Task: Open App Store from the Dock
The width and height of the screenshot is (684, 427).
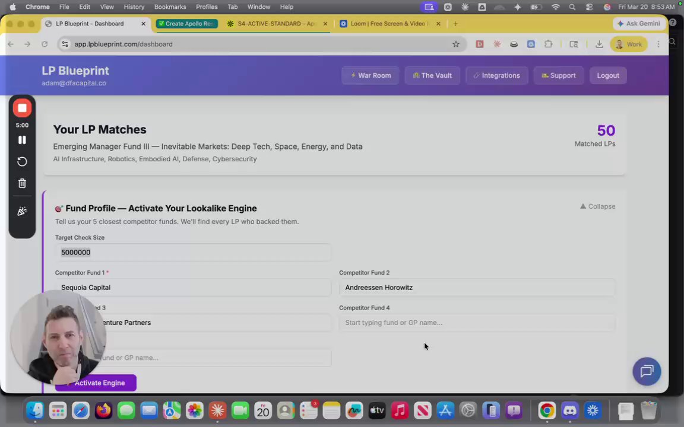Action: click(445, 410)
